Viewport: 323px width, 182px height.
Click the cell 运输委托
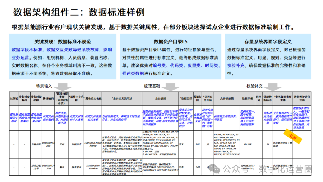(36, 144)
